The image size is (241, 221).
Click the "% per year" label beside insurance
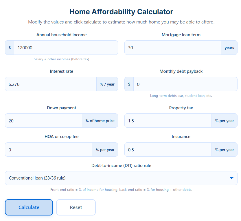[x=224, y=150]
